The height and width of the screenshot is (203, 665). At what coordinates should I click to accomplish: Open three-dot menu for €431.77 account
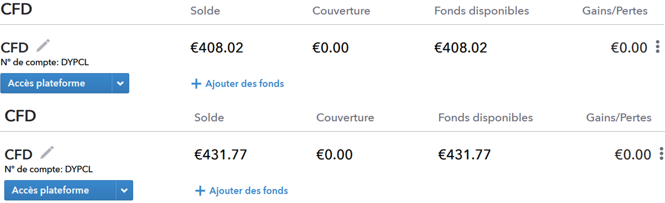point(661,154)
